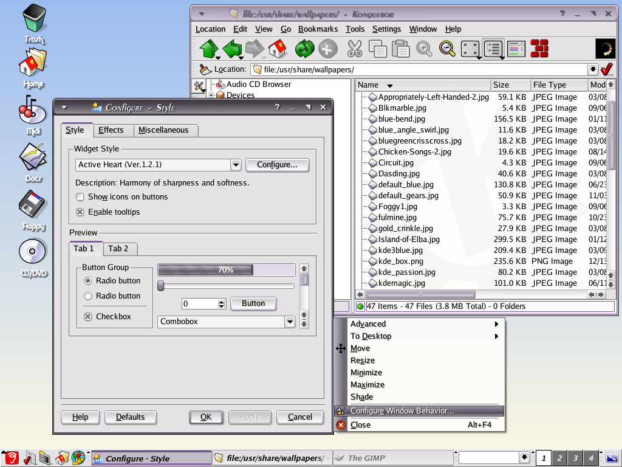Click the Zoom in magnifier icon
This screenshot has height=467, width=622.
pyautogui.click(x=424, y=49)
